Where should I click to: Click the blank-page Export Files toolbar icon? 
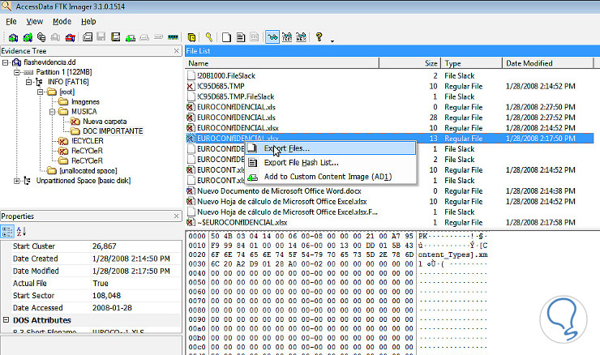click(226, 37)
